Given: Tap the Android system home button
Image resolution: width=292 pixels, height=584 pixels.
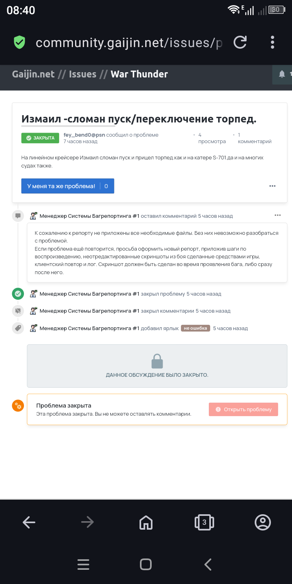Looking at the screenshot, I should pos(146,565).
